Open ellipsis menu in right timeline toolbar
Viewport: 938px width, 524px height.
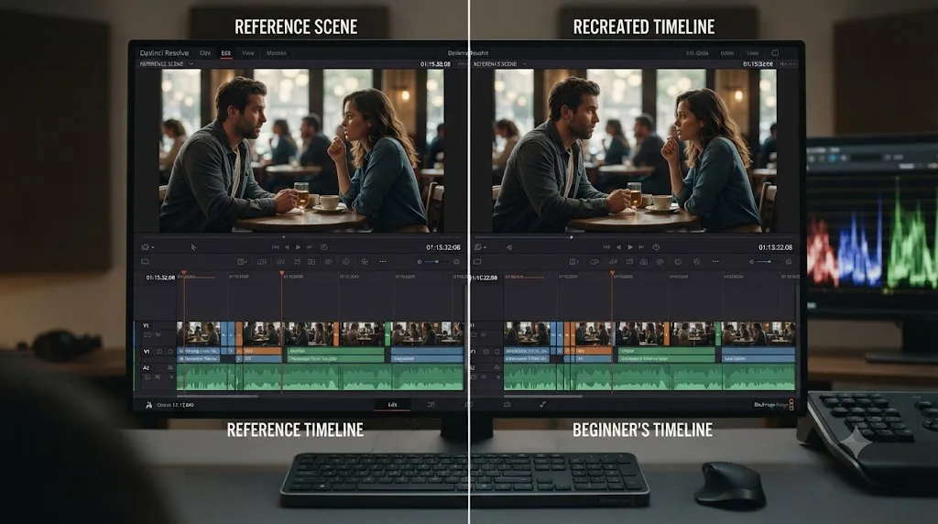(714, 262)
